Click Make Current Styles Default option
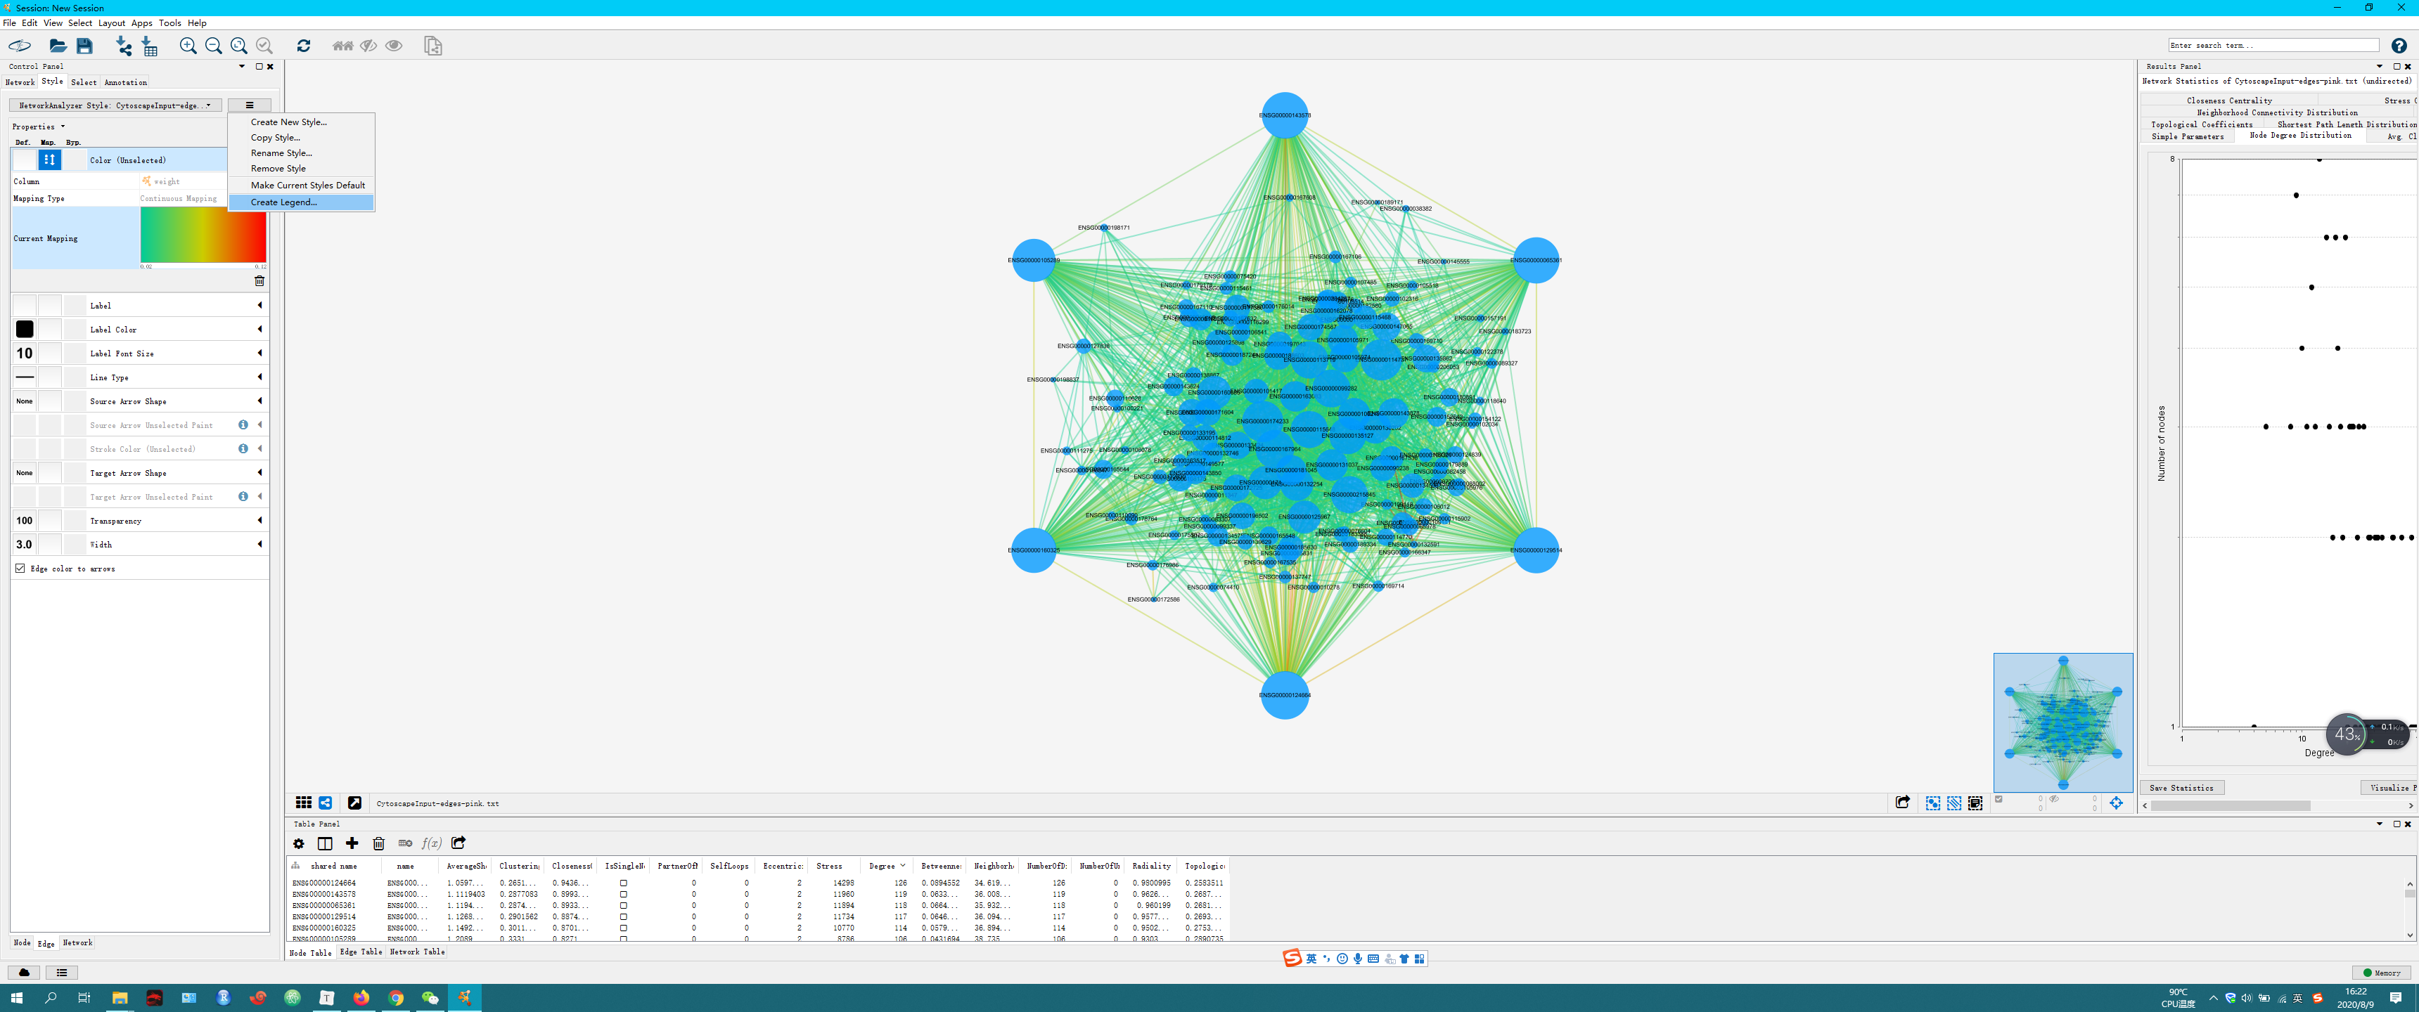 [x=307, y=185]
